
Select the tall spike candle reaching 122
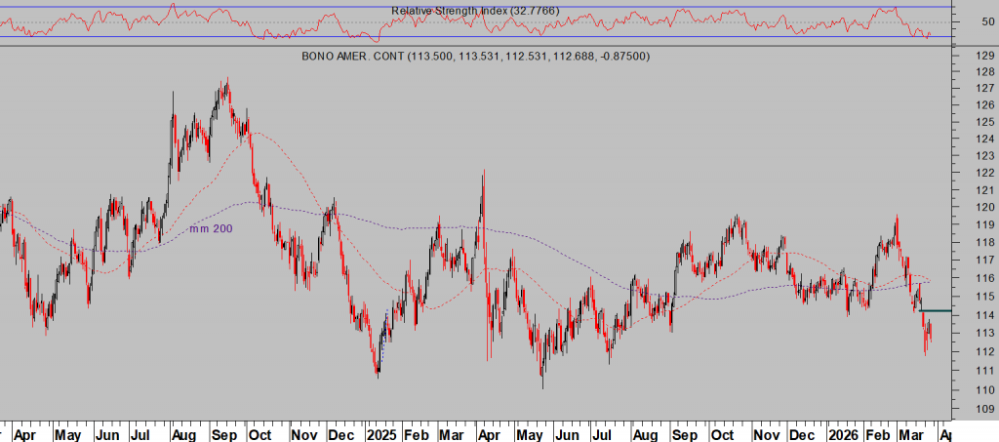(x=484, y=176)
